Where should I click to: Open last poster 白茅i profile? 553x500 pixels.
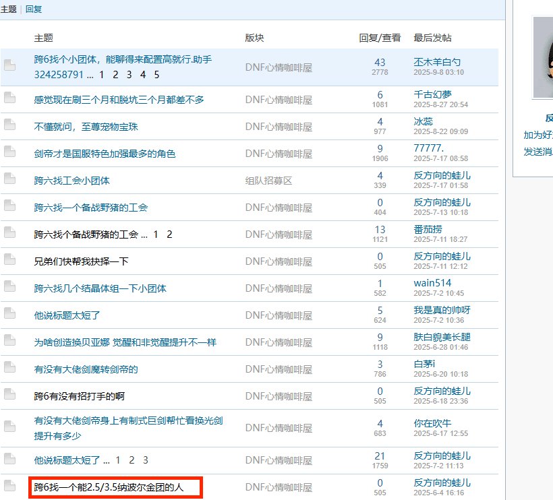tap(424, 364)
